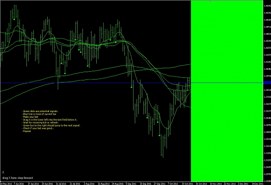Click the '5 Sep 2011' date label
The height and width of the screenshot is (185, 271).
point(131,184)
